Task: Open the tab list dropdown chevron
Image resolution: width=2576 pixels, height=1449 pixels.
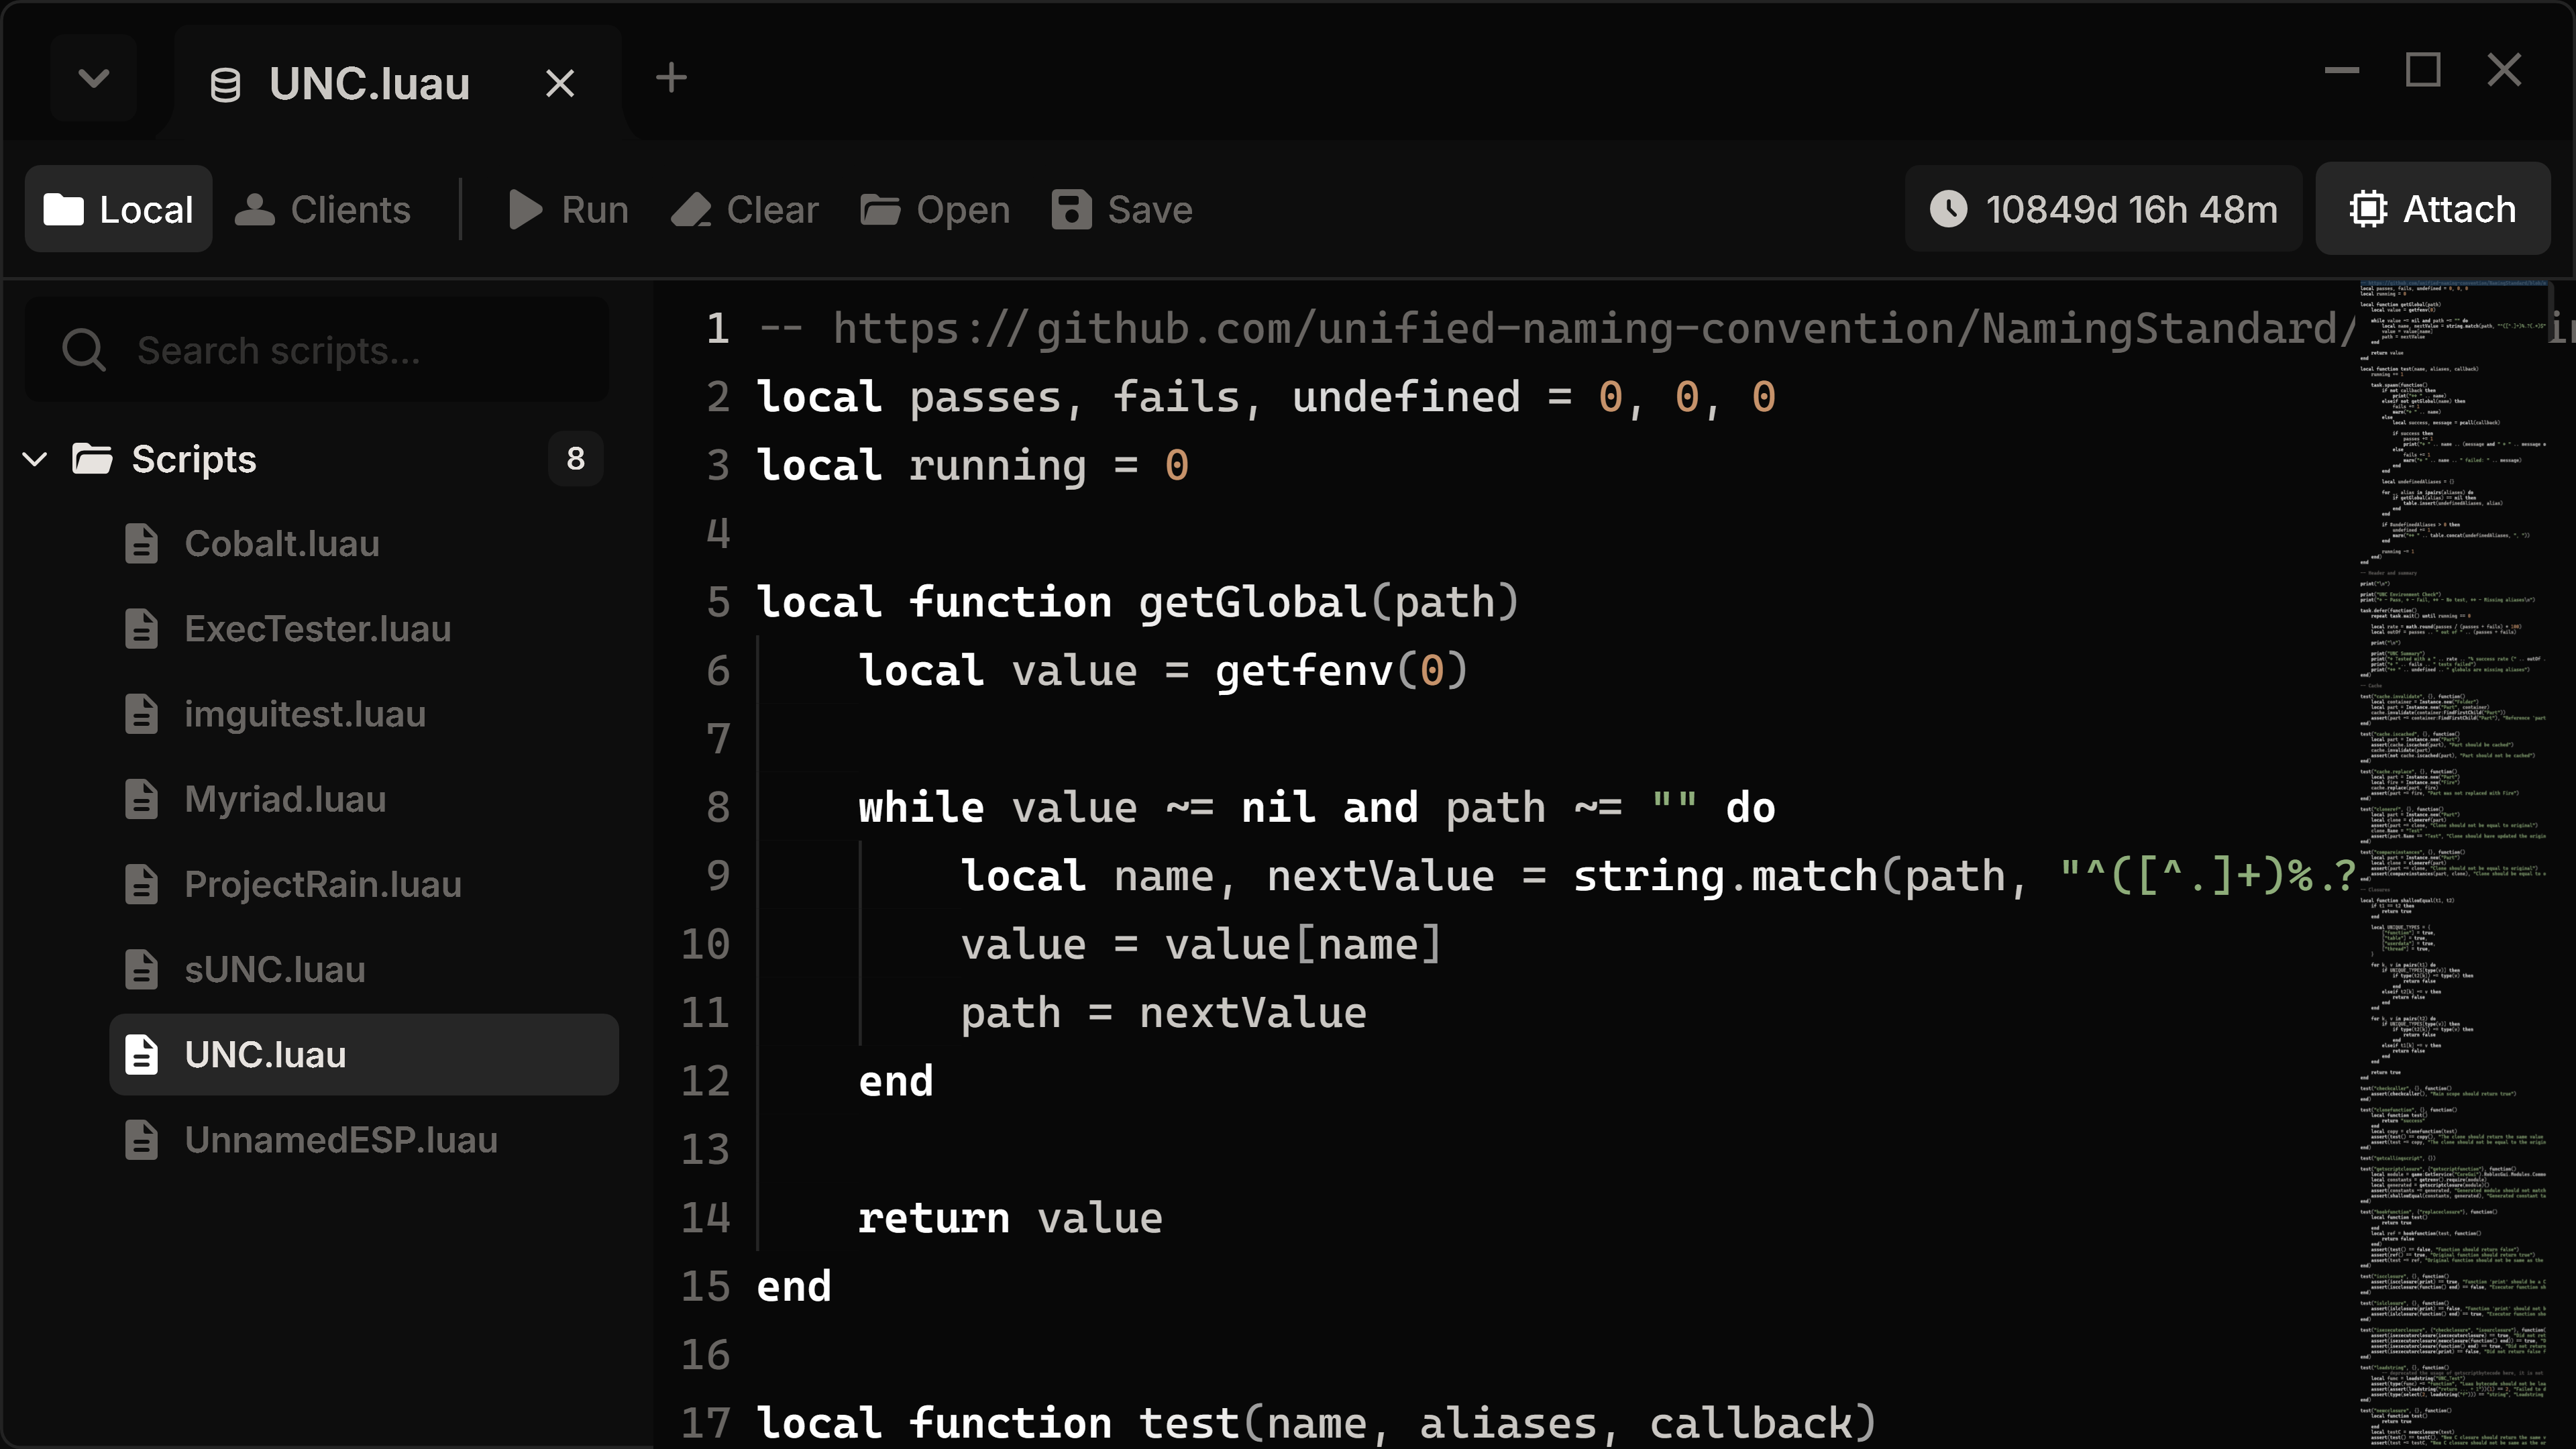Action: click(93, 79)
